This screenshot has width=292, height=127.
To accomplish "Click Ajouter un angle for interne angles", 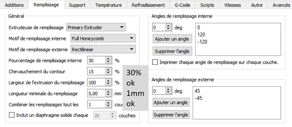I will tap(172, 39).
